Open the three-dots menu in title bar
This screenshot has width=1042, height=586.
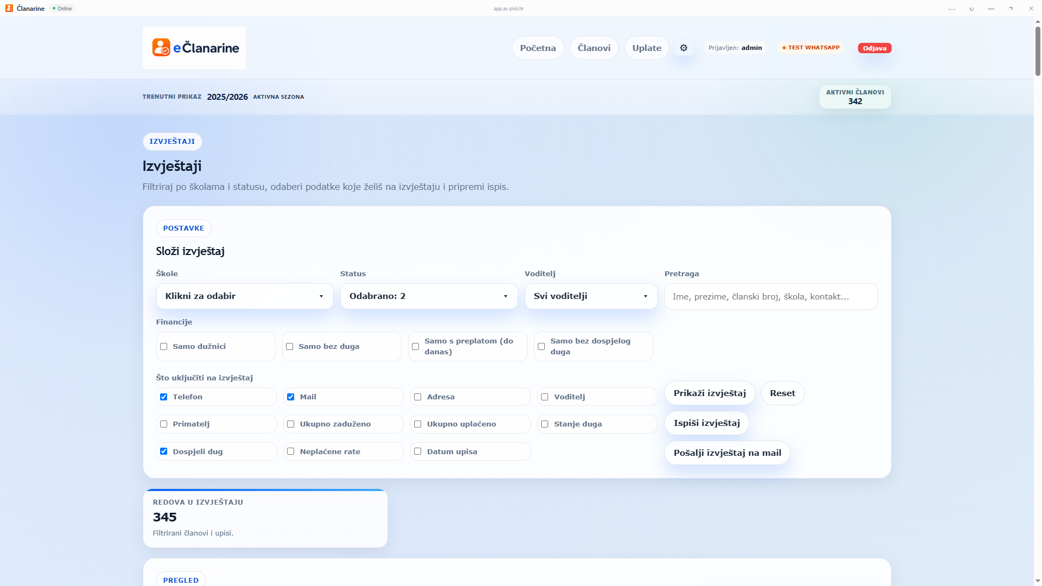(952, 9)
